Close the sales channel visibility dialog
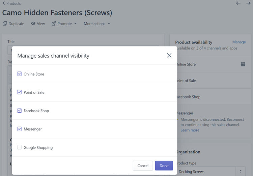The image size is (253, 176). tap(169, 55)
